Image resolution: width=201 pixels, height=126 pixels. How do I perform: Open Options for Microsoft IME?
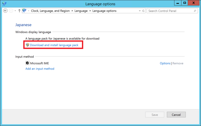click(x=165, y=63)
